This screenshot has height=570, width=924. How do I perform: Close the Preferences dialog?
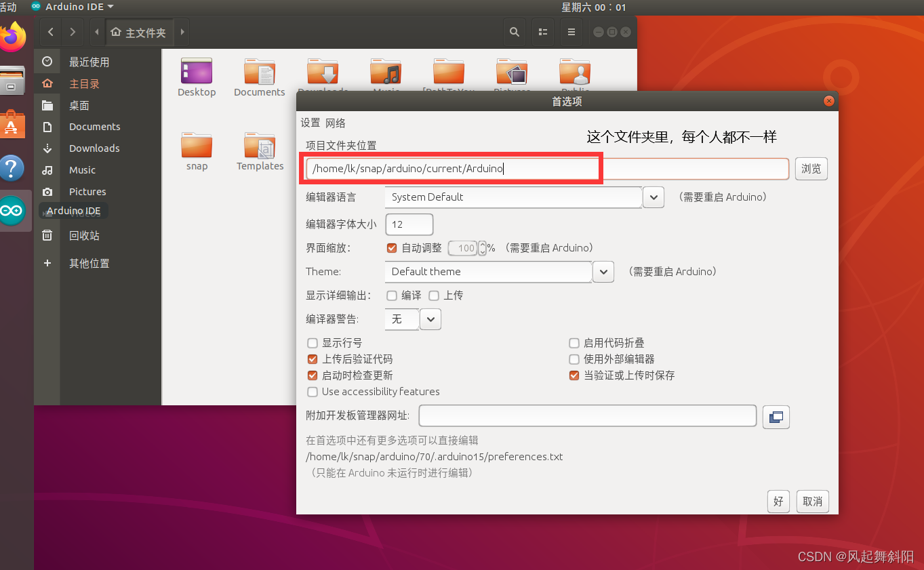point(828,101)
